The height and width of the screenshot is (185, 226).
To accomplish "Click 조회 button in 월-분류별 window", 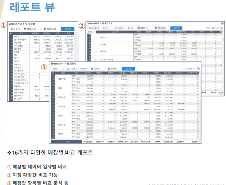I will (x=129, y=69).
